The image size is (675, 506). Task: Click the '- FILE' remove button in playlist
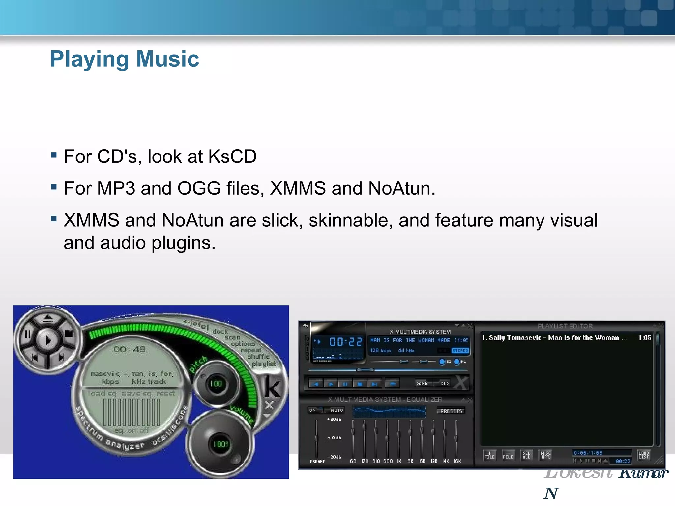click(x=508, y=455)
